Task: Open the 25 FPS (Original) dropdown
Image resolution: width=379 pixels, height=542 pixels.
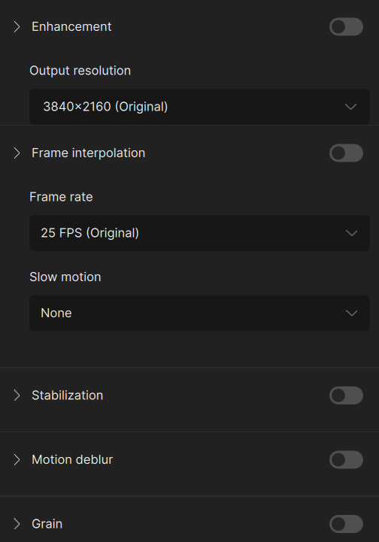Action: pyautogui.click(x=199, y=233)
